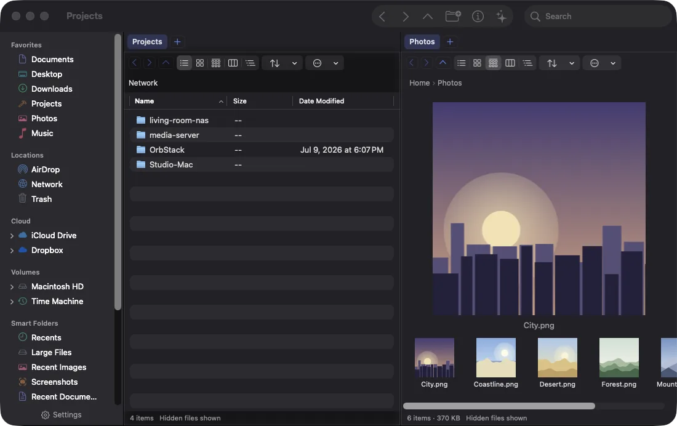The width and height of the screenshot is (677, 426).
Task: Open Network in the sidebar
Action: point(47,184)
